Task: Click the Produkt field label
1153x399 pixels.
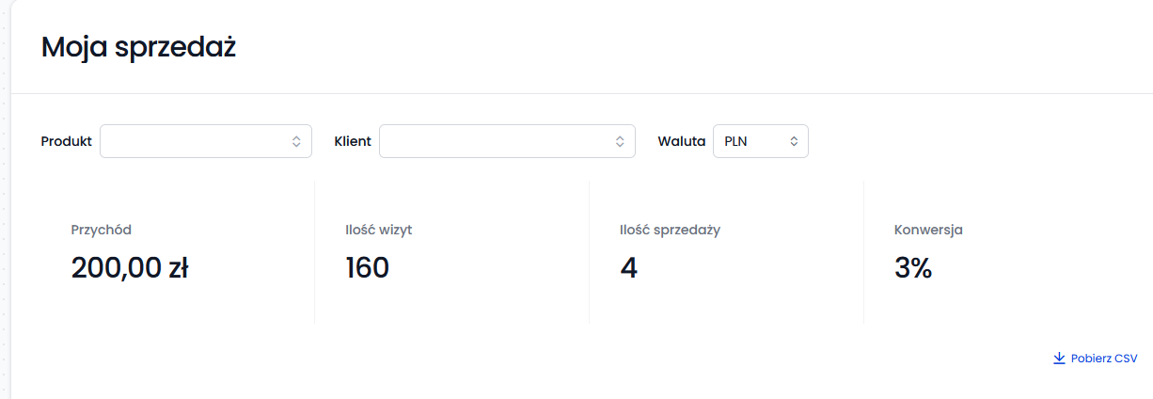Action: 67,141
